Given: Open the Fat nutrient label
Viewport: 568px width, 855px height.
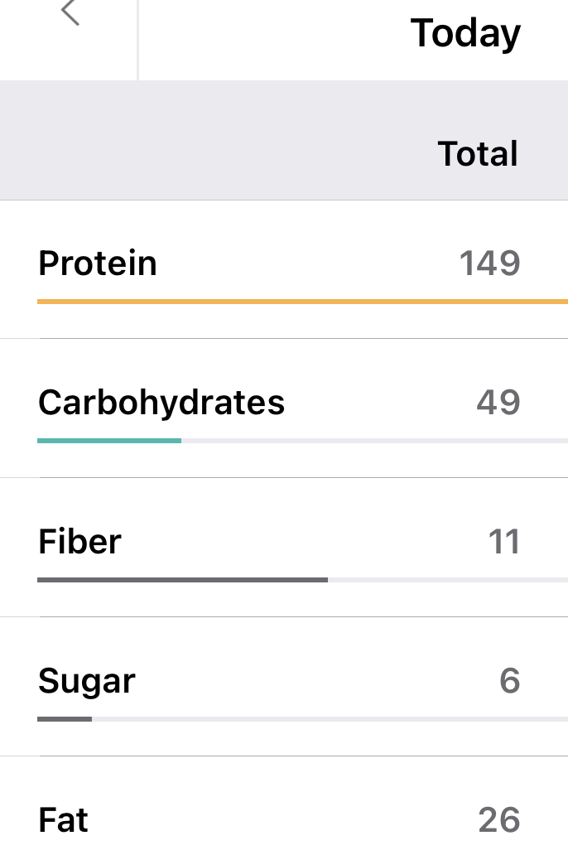Looking at the screenshot, I should pos(63,820).
